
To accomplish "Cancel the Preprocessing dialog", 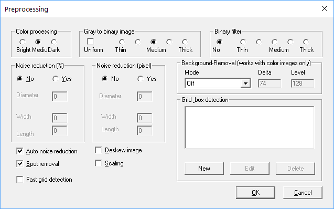I will tap(303, 193).
